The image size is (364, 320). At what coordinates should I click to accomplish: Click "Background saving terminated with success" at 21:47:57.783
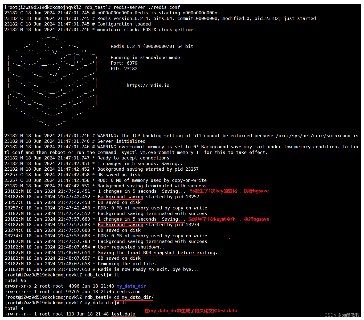[152, 241]
